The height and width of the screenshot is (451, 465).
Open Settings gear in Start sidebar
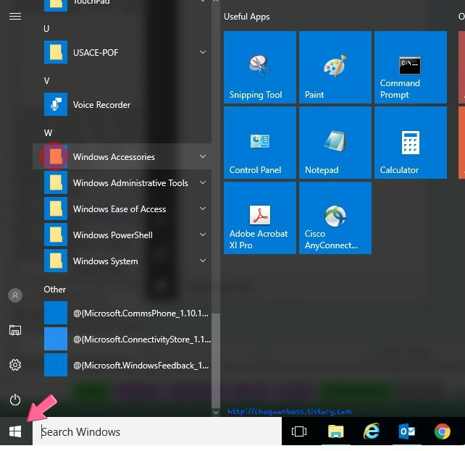pyautogui.click(x=15, y=365)
